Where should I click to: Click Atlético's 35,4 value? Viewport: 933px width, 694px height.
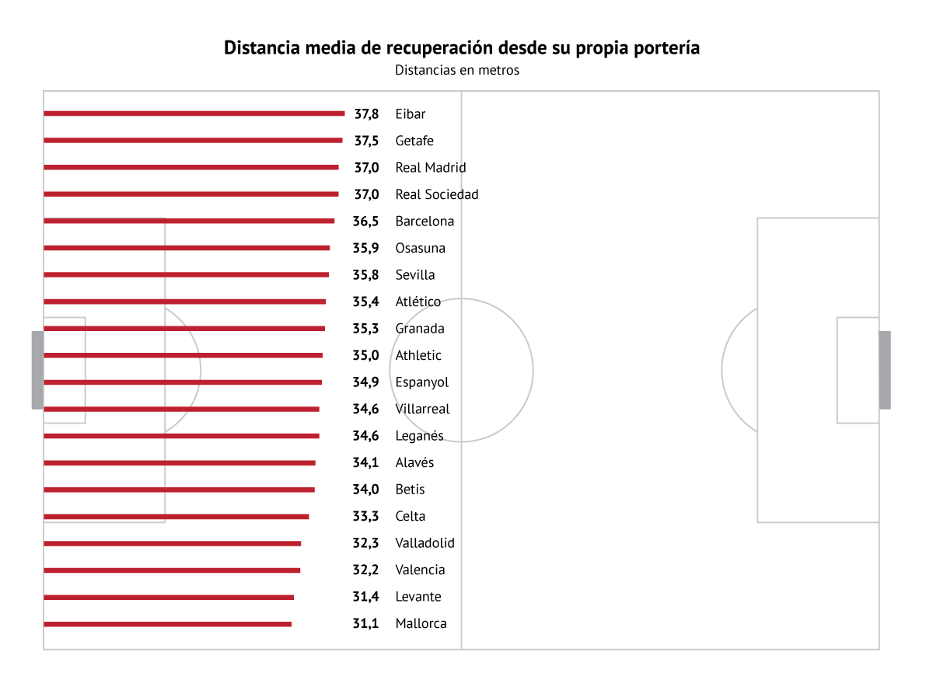click(365, 302)
